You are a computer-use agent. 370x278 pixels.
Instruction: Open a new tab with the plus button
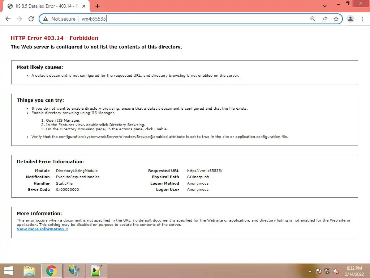point(98,6)
